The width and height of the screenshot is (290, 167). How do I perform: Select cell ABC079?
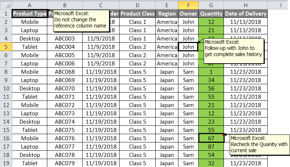[x=65, y=163]
